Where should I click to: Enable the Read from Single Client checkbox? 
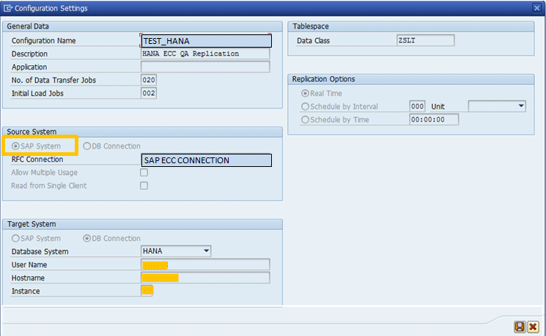(144, 186)
